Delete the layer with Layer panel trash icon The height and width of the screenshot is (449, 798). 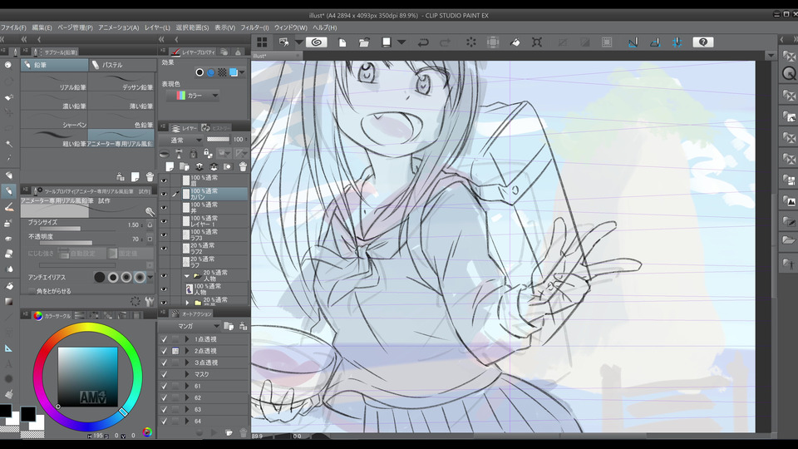pyautogui.click(x=243, y=166)
